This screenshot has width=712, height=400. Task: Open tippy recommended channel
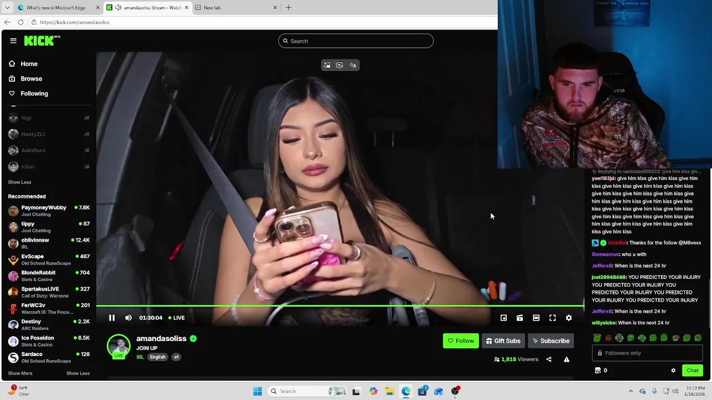[49, 227]
